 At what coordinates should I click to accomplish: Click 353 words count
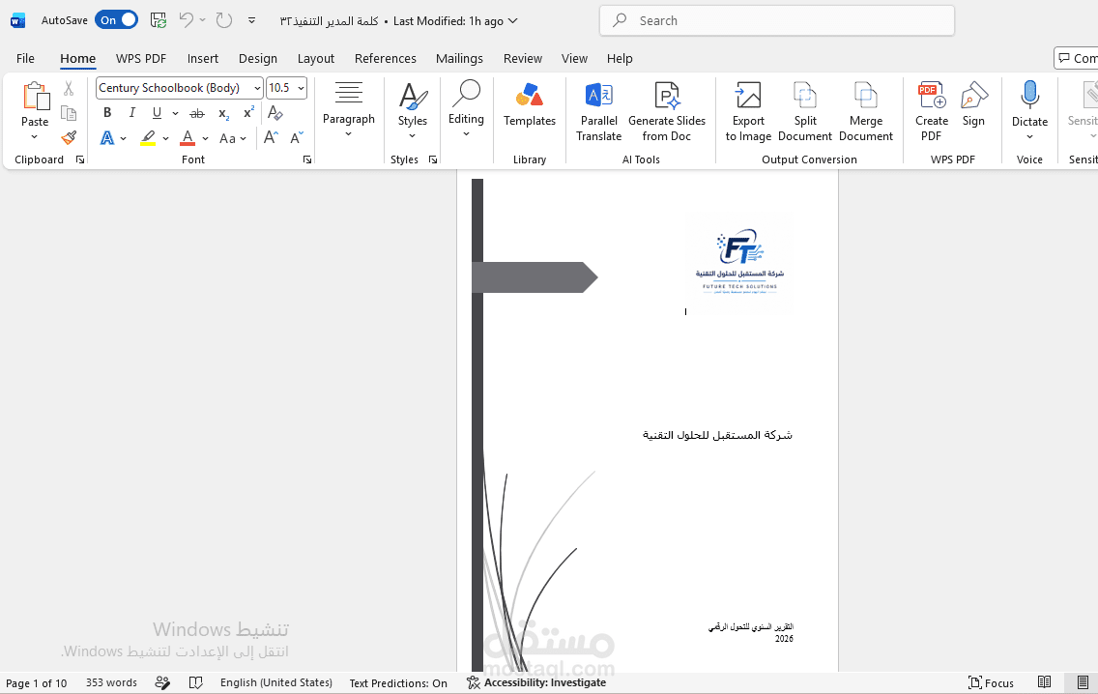coord(111,682)
